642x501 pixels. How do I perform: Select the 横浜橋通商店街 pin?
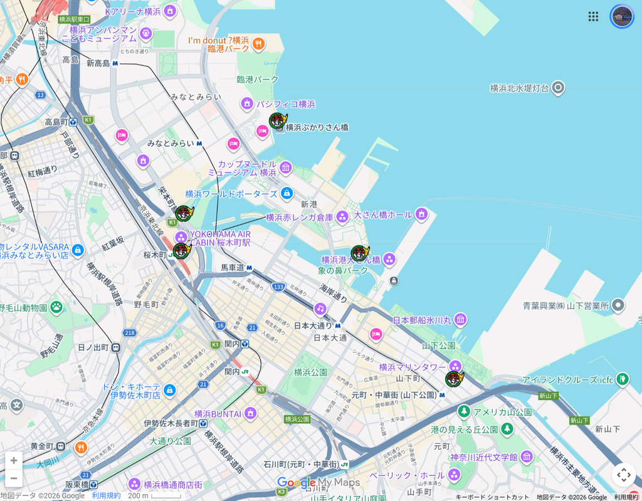click(134, 484)
